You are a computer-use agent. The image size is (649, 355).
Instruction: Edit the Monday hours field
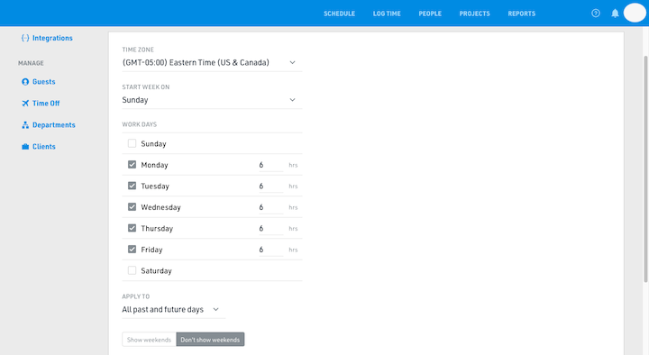click(x=271, y=165)
